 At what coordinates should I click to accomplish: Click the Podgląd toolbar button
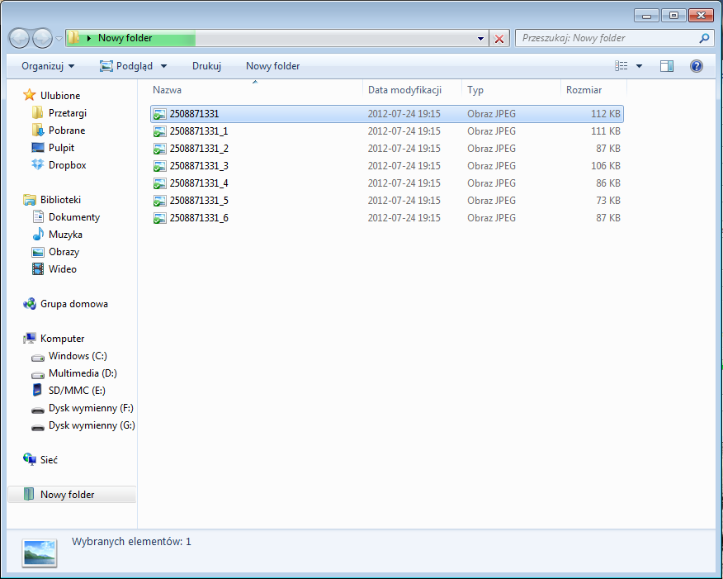click(x=126, y=66)
